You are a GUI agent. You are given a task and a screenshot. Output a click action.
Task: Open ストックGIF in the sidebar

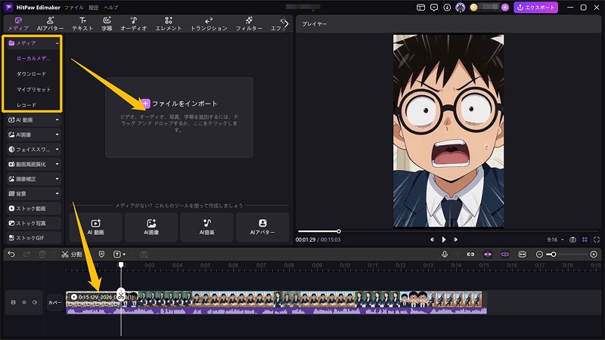tap(34, 238)
